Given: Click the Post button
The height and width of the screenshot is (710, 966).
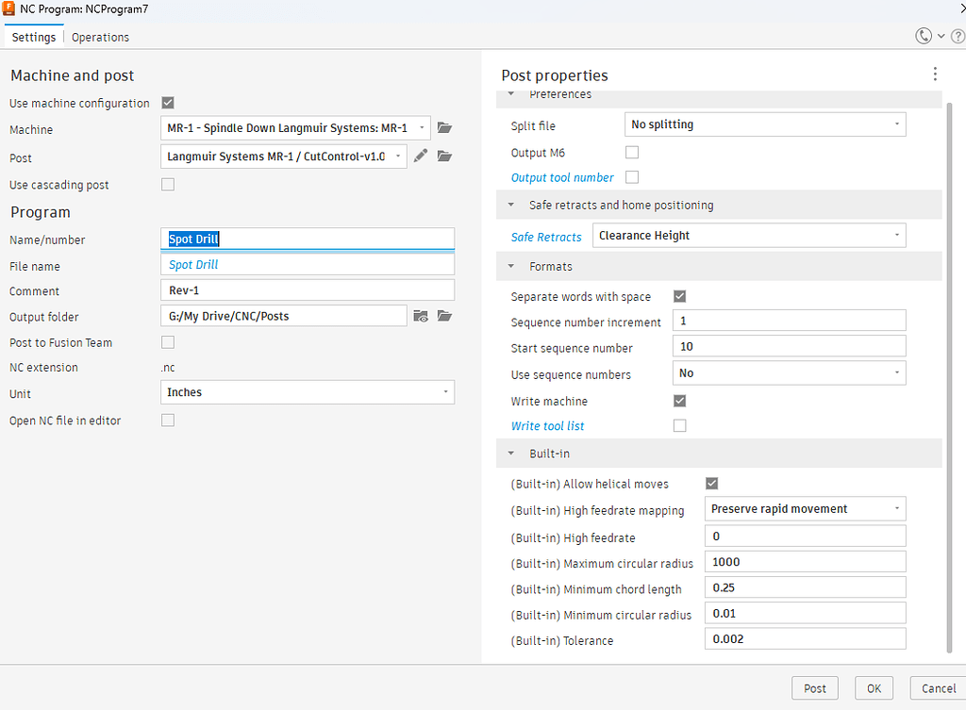Looking at the screenshot, I should 814,688.
